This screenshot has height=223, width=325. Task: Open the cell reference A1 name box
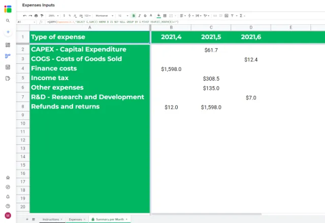[x=26, y=22]
